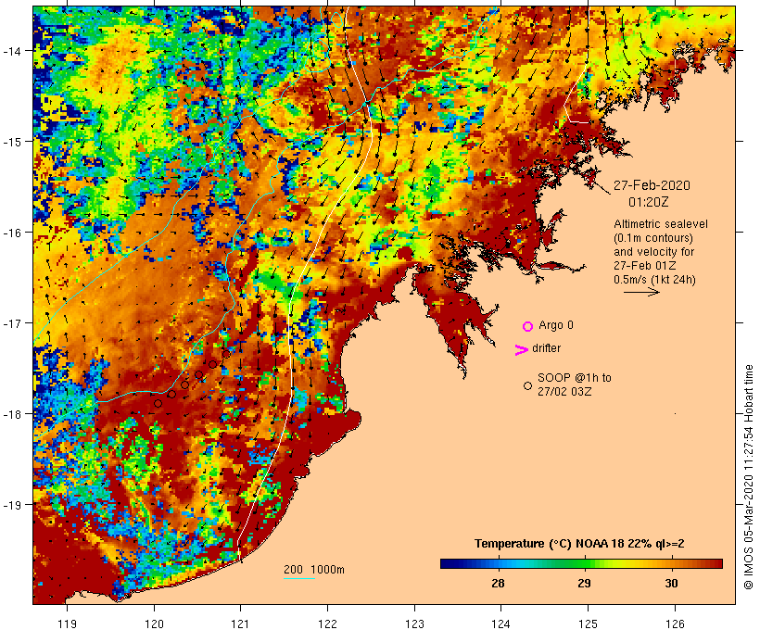Click the 'Altimetric sealevel' caption text
The image size is (760, 630).
tap(661, 224)
